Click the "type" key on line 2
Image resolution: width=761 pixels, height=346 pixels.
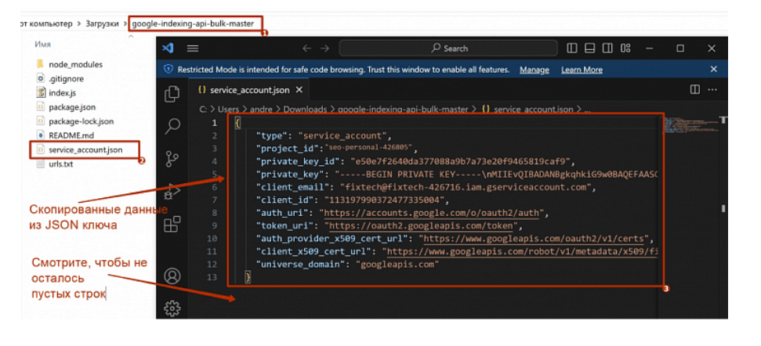click(x=271, y=135)
